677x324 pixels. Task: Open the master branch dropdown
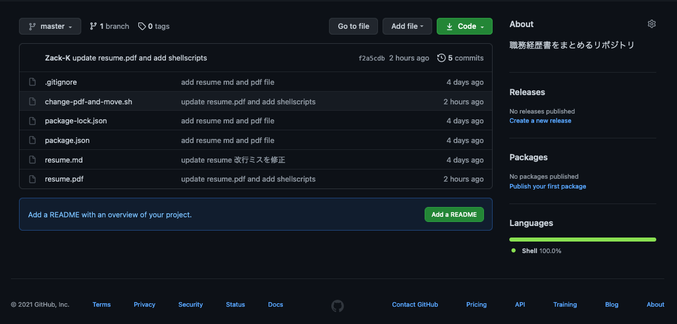pyautogui.click(x=50, y=27)
